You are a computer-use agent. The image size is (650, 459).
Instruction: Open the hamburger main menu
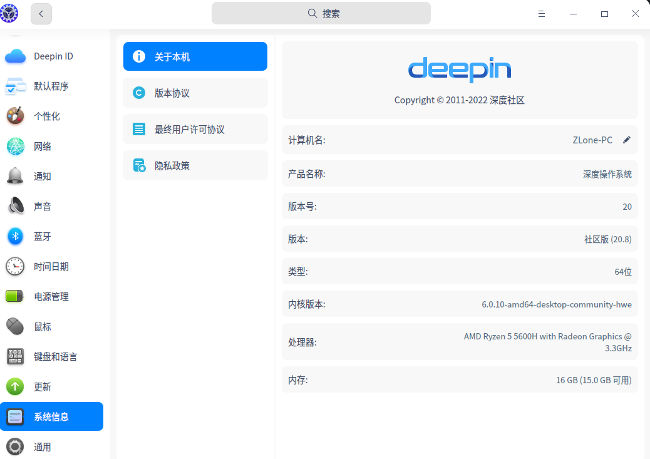coord(542,14)
